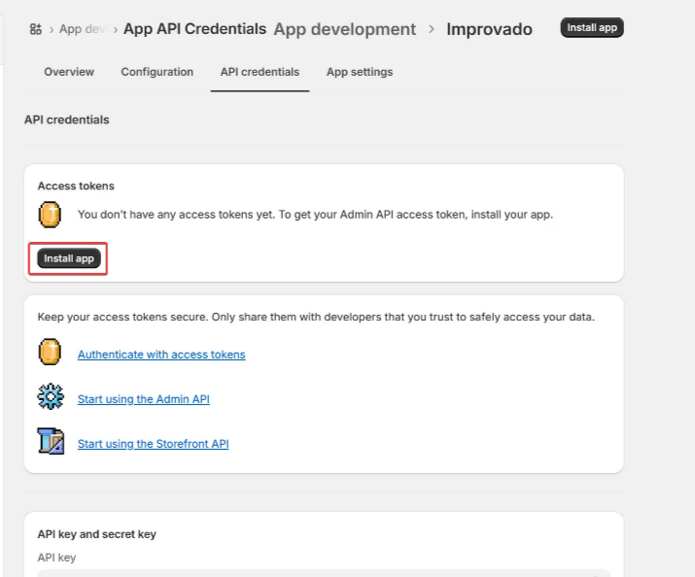
Task: Click Install app under Access tokens
Action: tap(68, 259)
